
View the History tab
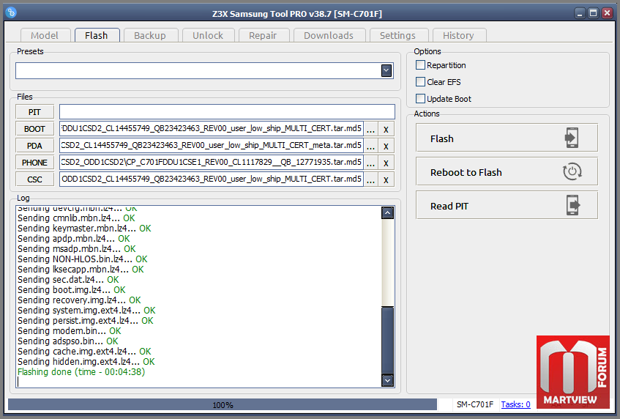[459, 35]
